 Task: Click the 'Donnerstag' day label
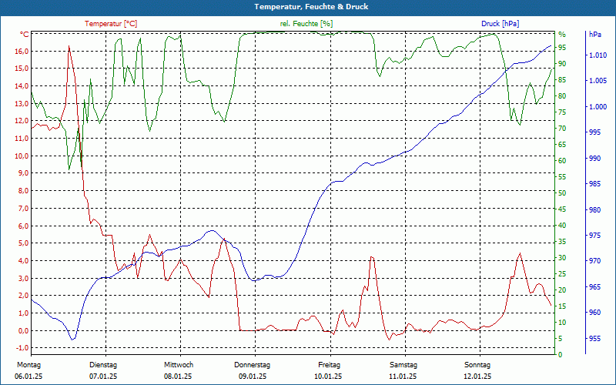(x=253, y=365)
